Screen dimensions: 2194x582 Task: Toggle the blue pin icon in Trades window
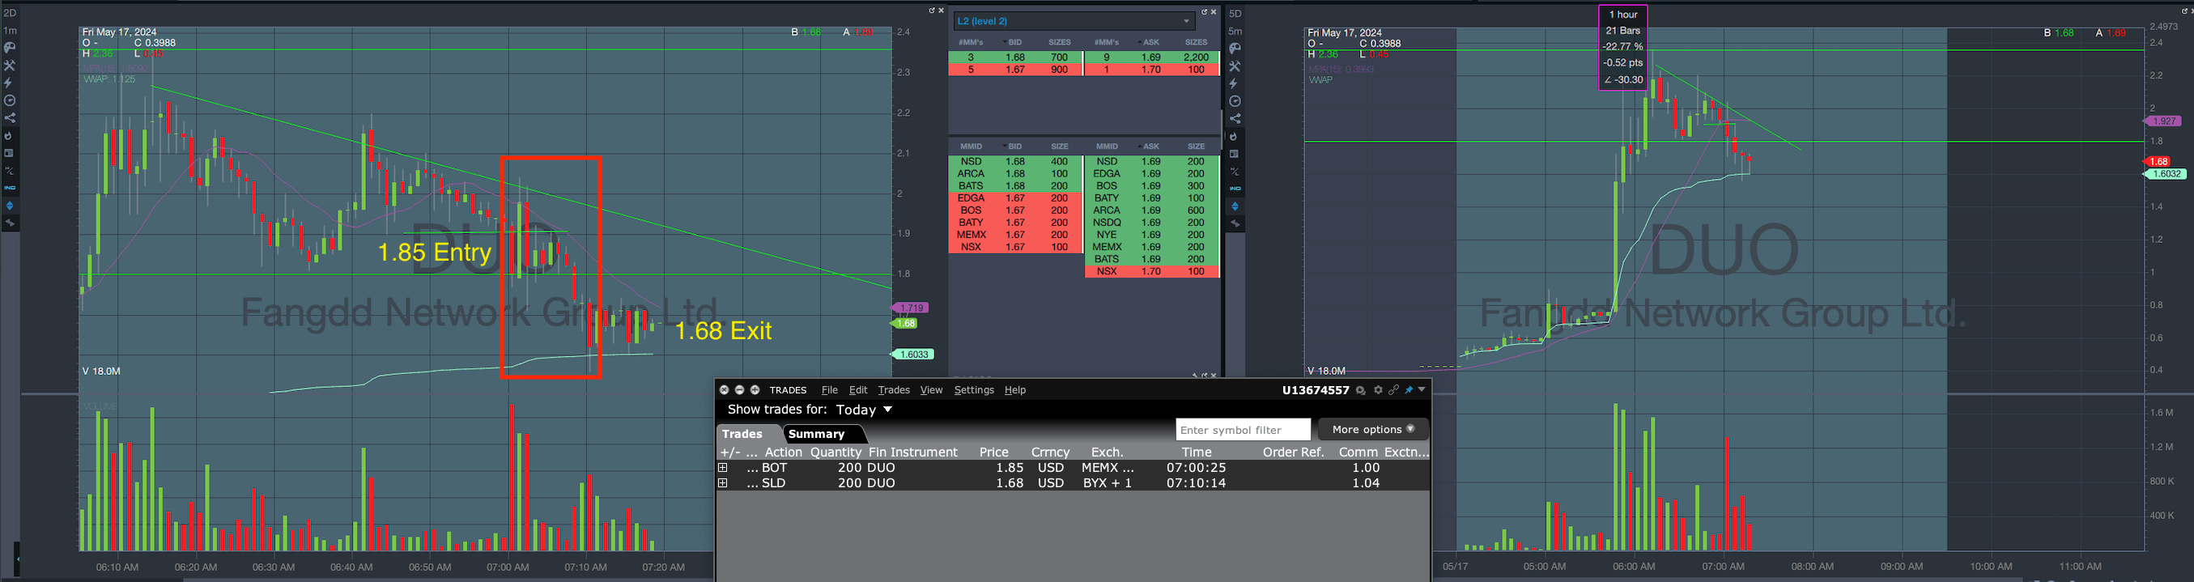(x=1409, y=390)
